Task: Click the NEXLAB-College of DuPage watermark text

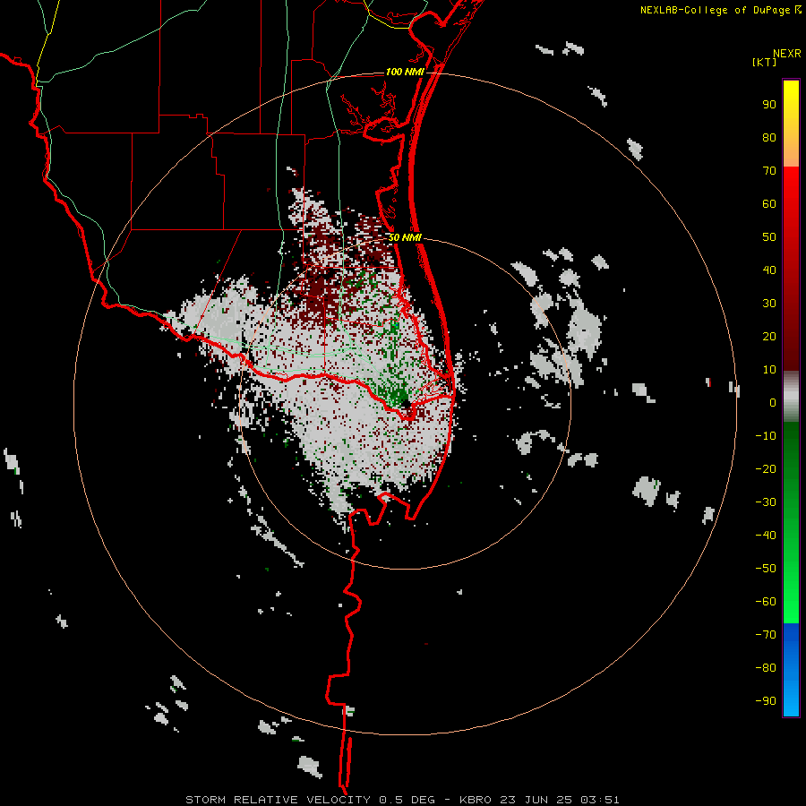Action: click(x=721, y=10)
